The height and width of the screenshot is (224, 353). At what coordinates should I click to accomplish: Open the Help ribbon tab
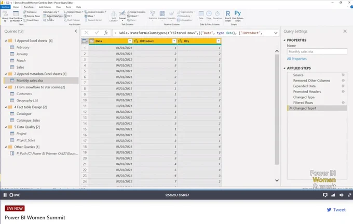click(78, 7)
